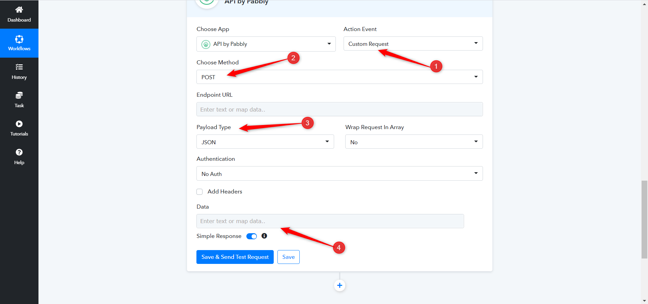Expand the Authentication dropdown
Image resolution: width=648 pixels, height=304 pixels.
click(x=340, y=174)
